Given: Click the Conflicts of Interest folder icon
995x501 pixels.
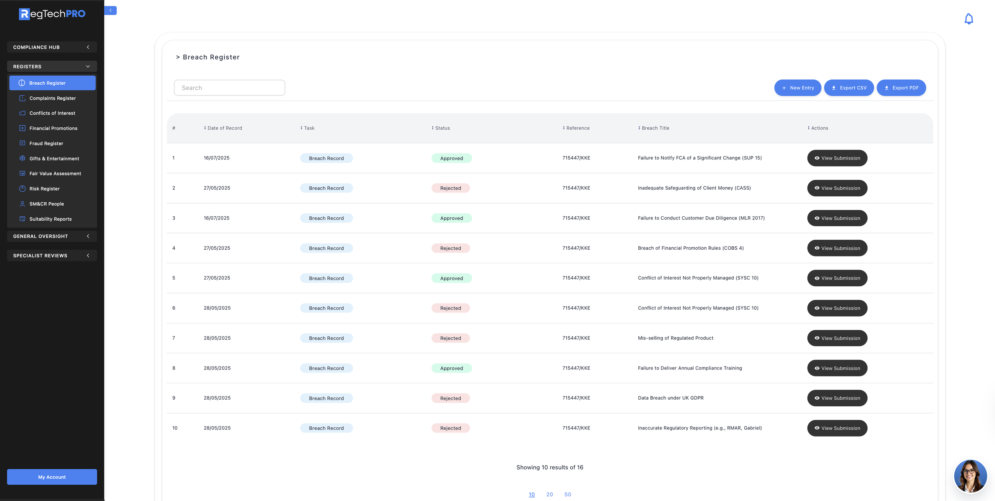Looking at the screenshot, I should [22, 113].
